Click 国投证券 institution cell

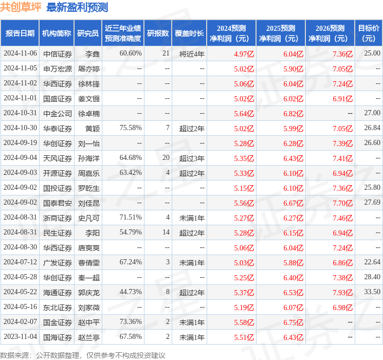(58, 188)
